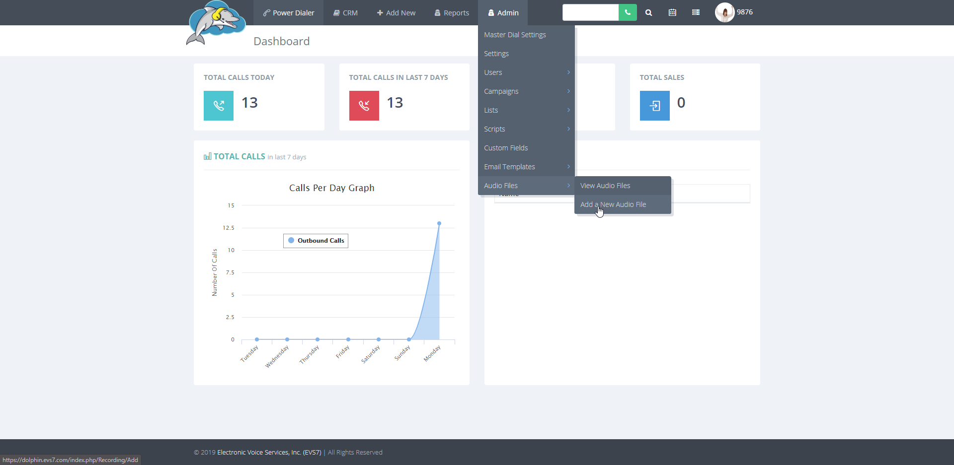This screenshot has width=954, height=465.
Task: Click the user avatar picture
Action: coord(724,12)
